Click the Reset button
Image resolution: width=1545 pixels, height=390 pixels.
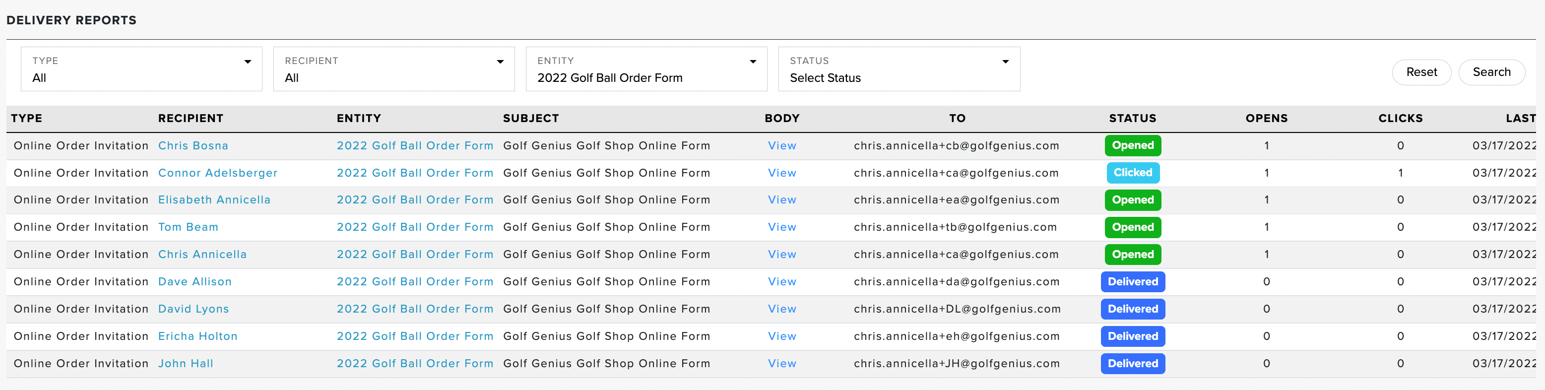coord(1421,72)
